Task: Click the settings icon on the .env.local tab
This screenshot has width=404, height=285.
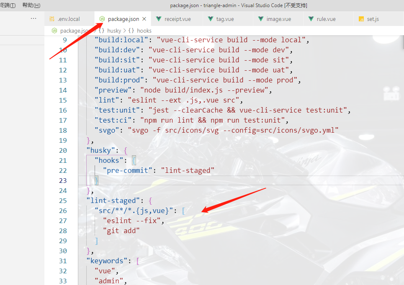Action: 53,18
